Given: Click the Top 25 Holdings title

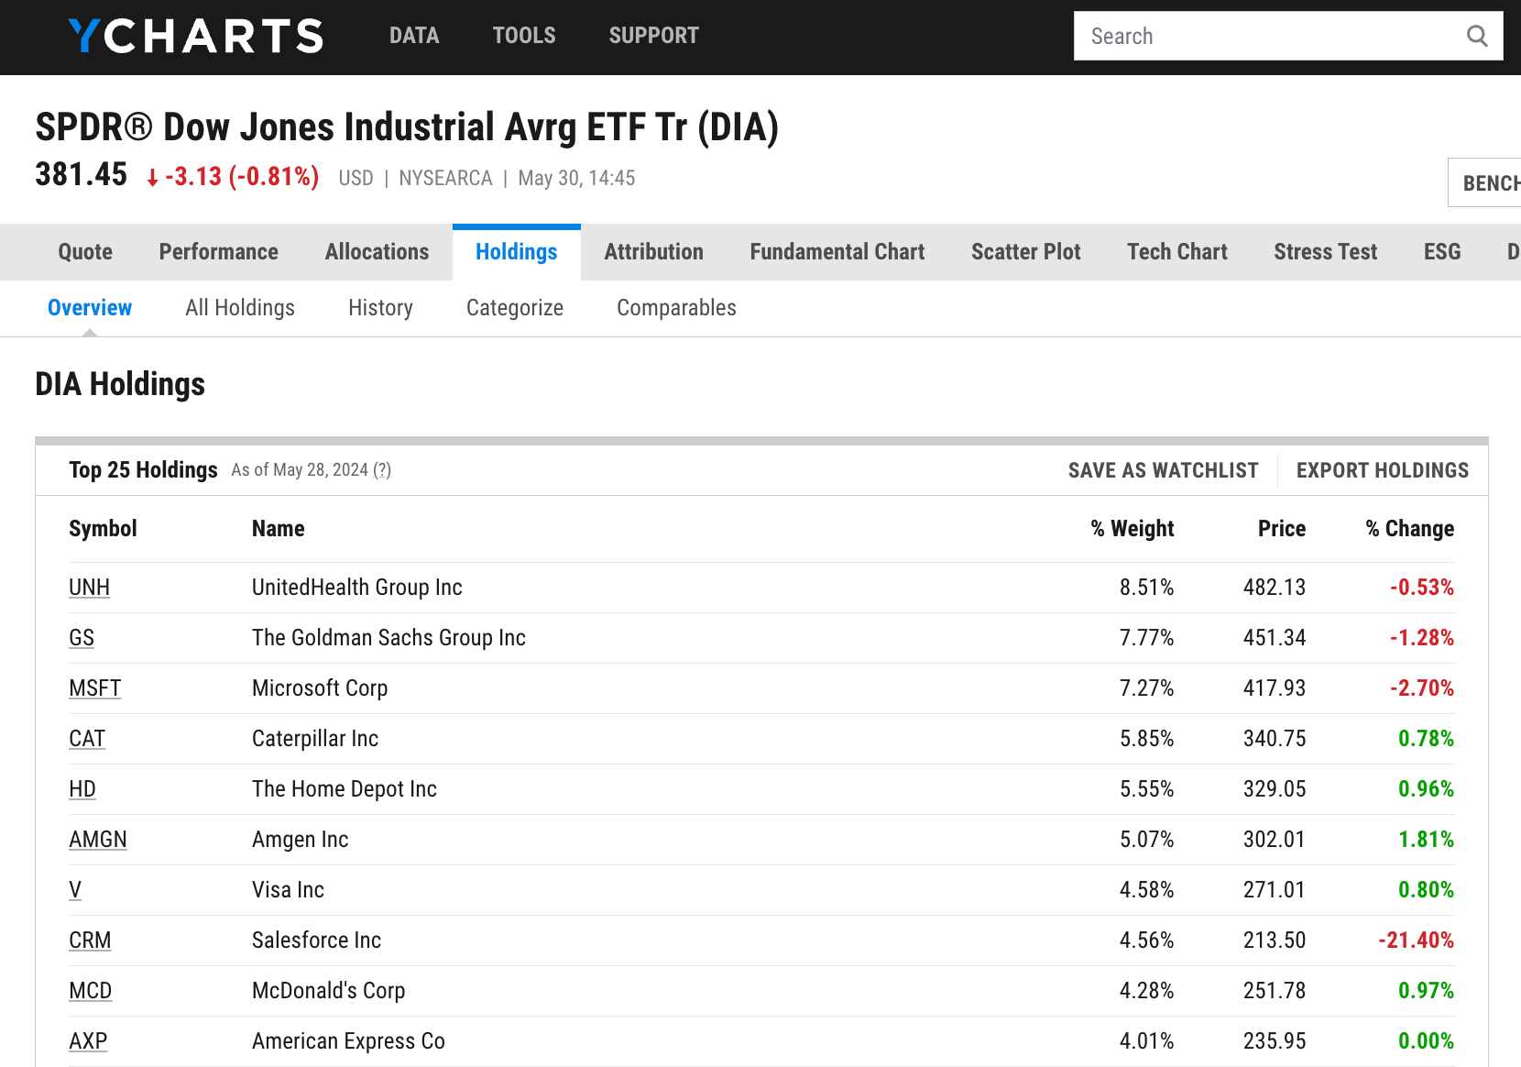Looking at the screenshot, I should point(143,470).
